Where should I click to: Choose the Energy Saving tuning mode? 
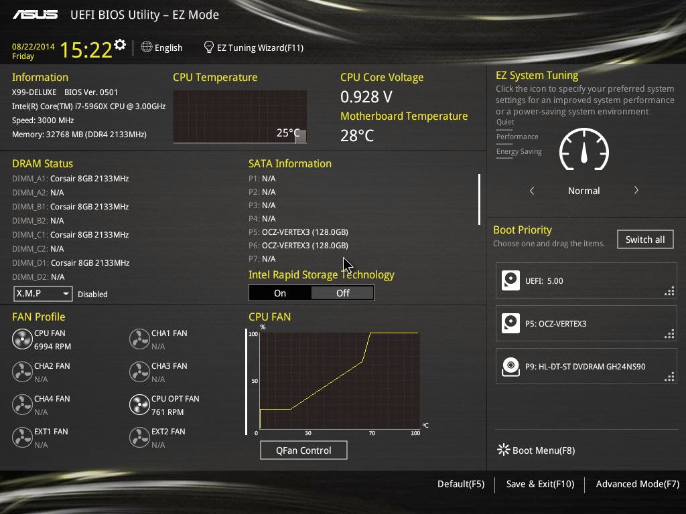click(x=519, y=152)
